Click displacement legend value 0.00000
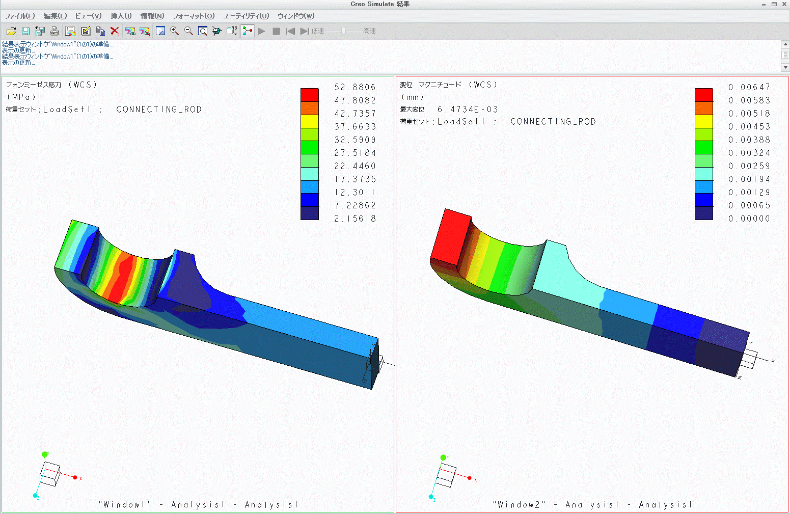790x514 pixels. pyautogui.click(x=749, y=219)
